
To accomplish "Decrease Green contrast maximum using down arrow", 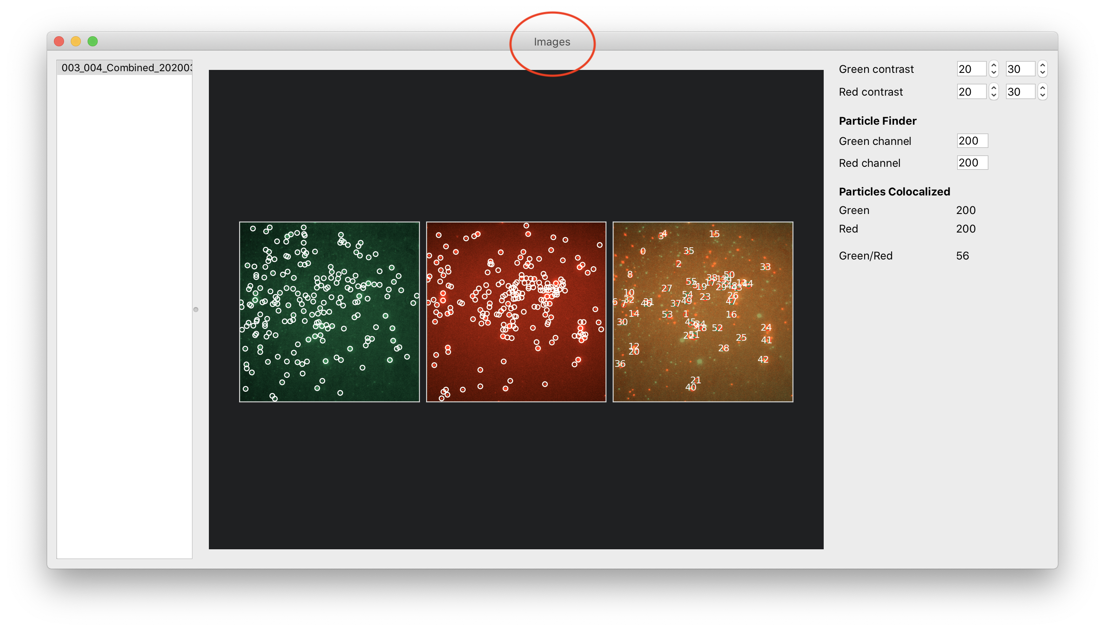I will [x=1043, y=72].
